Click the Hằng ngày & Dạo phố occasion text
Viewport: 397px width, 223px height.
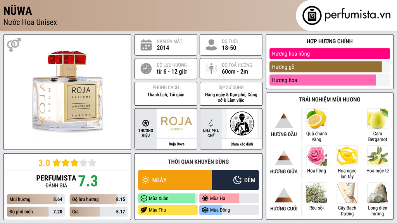(231, 97)
